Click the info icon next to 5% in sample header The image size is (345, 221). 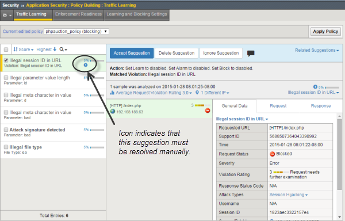(315, 87)
